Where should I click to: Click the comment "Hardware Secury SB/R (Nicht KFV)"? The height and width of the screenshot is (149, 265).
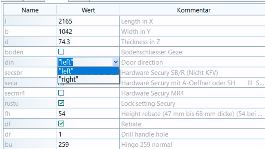coord(170,73)
